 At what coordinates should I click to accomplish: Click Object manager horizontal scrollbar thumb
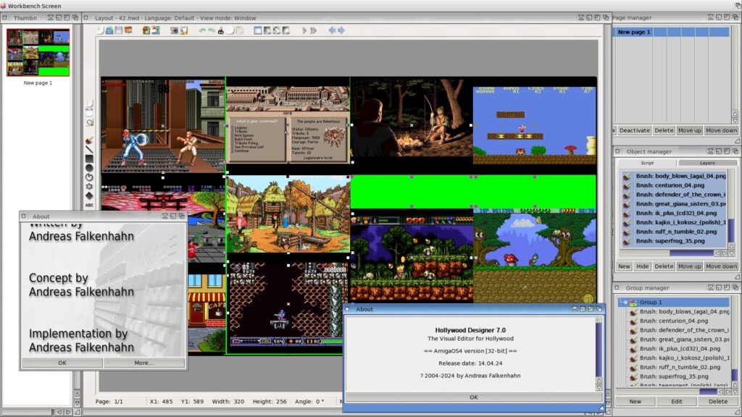(x=691, y=253)
